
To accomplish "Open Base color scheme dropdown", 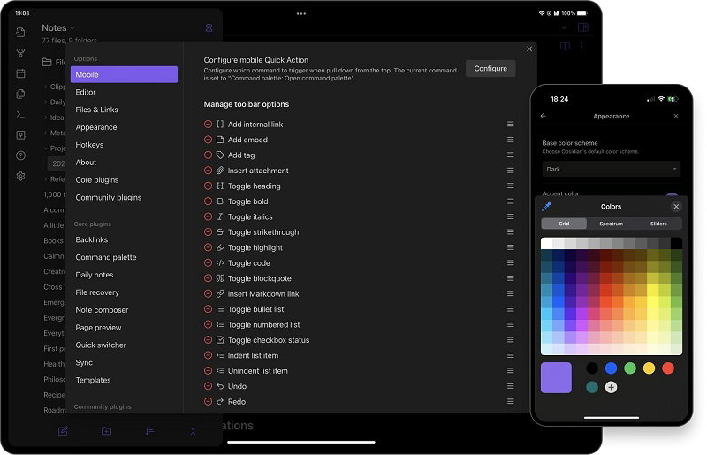I will (x=611, y=169).
